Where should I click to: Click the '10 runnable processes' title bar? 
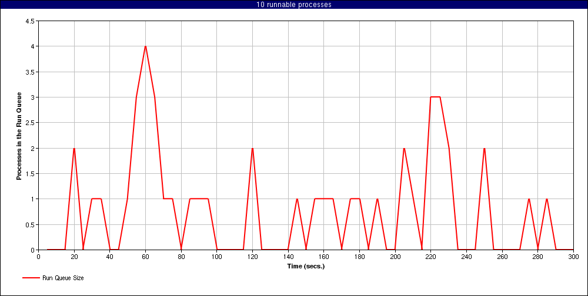294,5
